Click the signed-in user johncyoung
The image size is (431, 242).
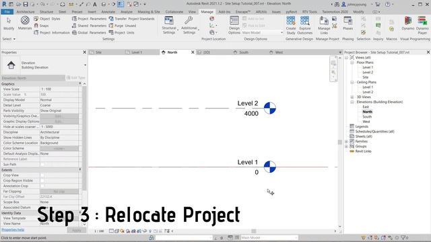(x=356, y=5)
